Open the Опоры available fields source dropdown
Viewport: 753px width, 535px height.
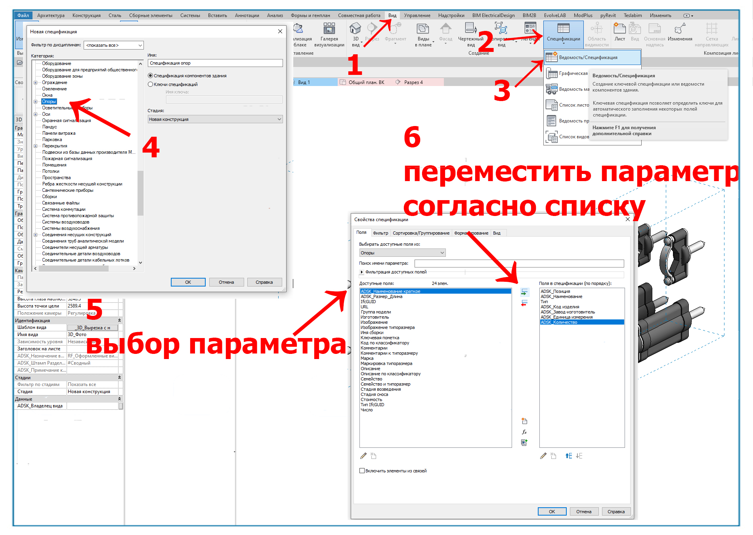click(402, 253)
